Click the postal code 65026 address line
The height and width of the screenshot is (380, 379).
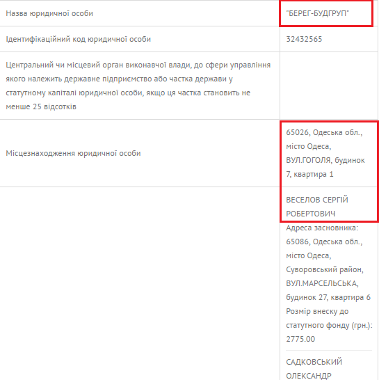point(324,132)
